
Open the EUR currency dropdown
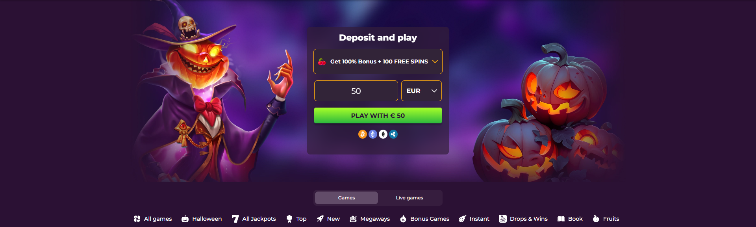421,91
